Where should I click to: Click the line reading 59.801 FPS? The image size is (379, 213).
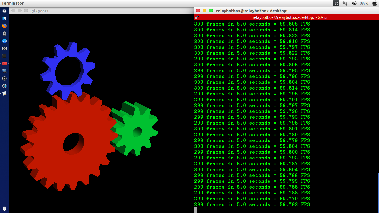click(x=252, y=129)
